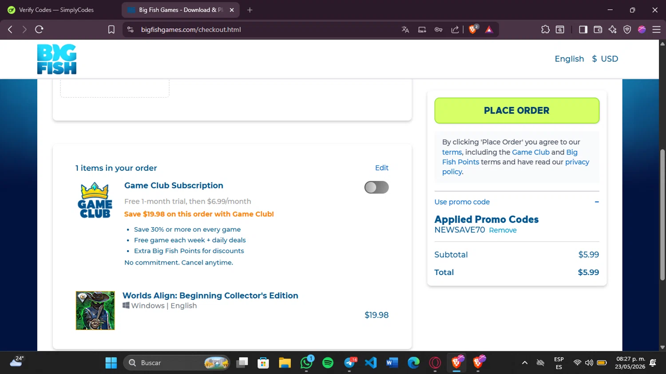Show hidden system tray icons
Viewport: 666px width, 374px height.
[525, 363]
